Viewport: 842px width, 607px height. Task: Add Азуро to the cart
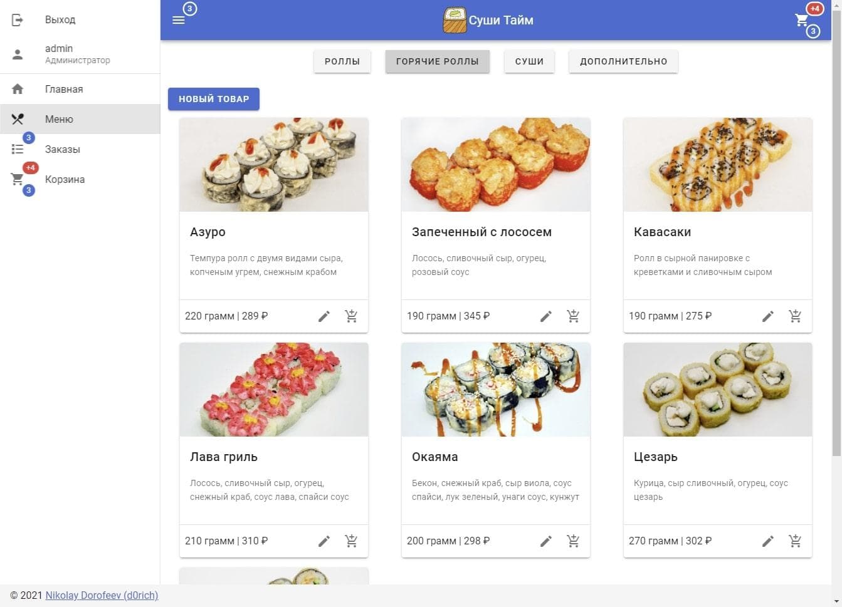click(x=351, y=316)
